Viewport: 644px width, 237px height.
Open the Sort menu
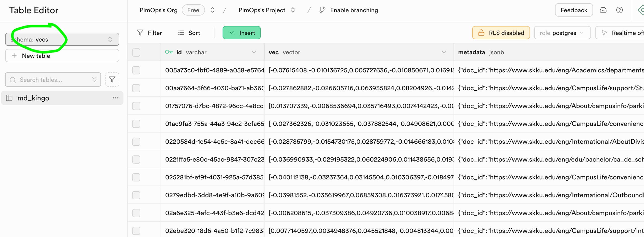(x=189, y=33)
